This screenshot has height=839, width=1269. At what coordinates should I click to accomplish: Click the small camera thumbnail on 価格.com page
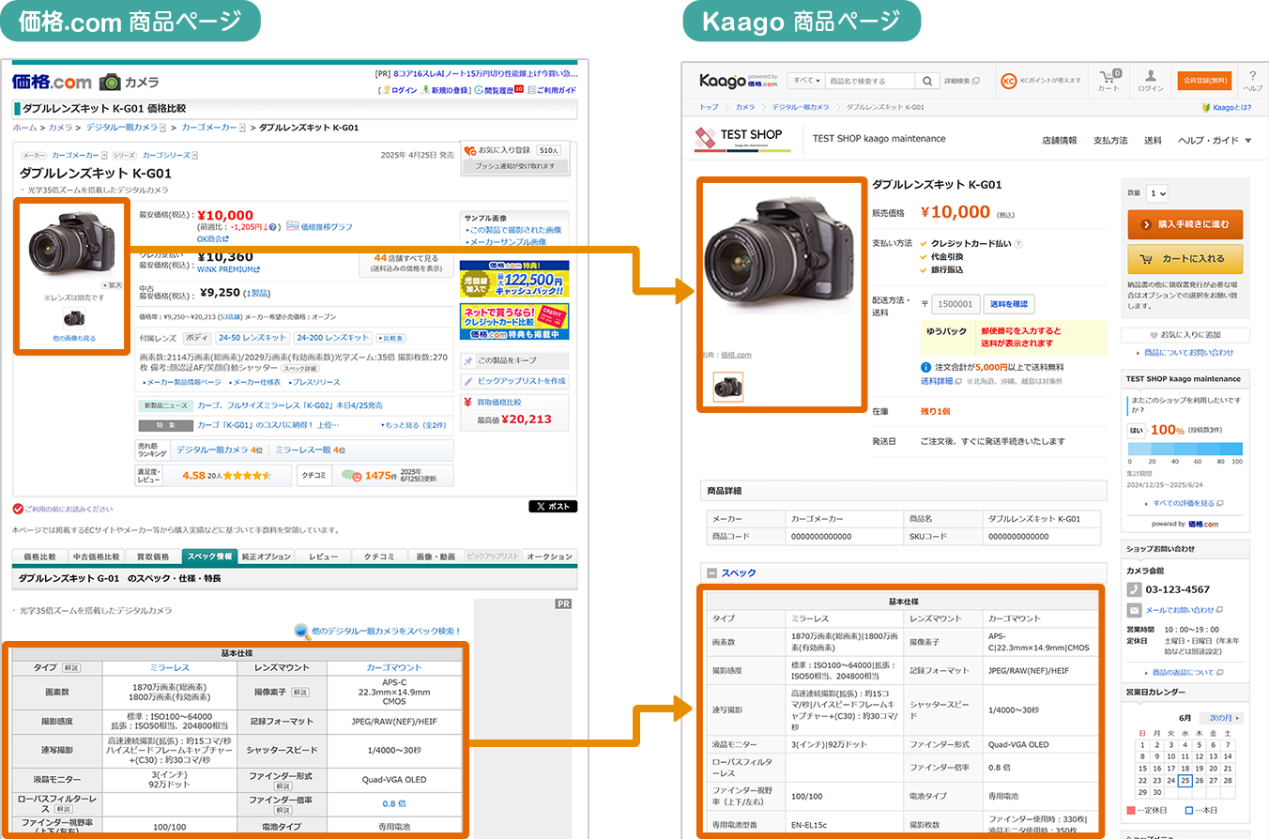(x=75, y=319)
